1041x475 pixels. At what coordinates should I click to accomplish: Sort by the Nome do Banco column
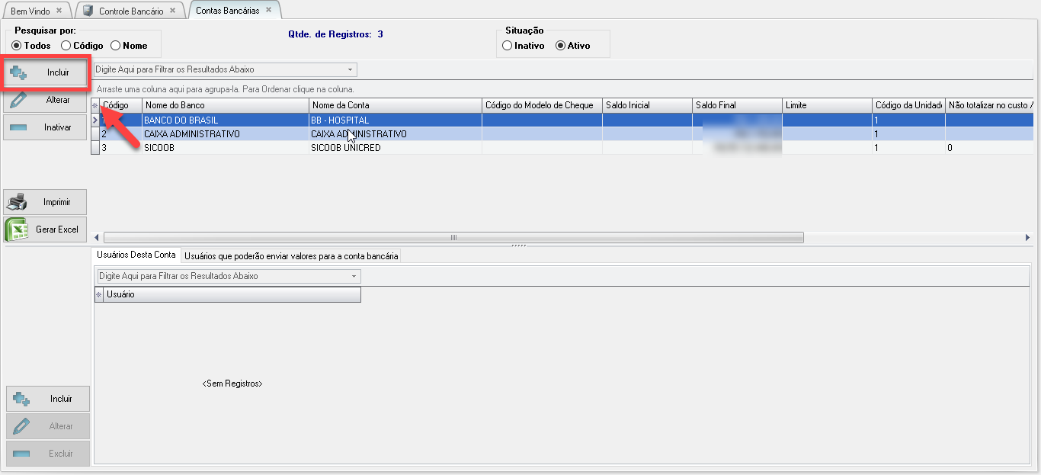[x=225, y=105]
